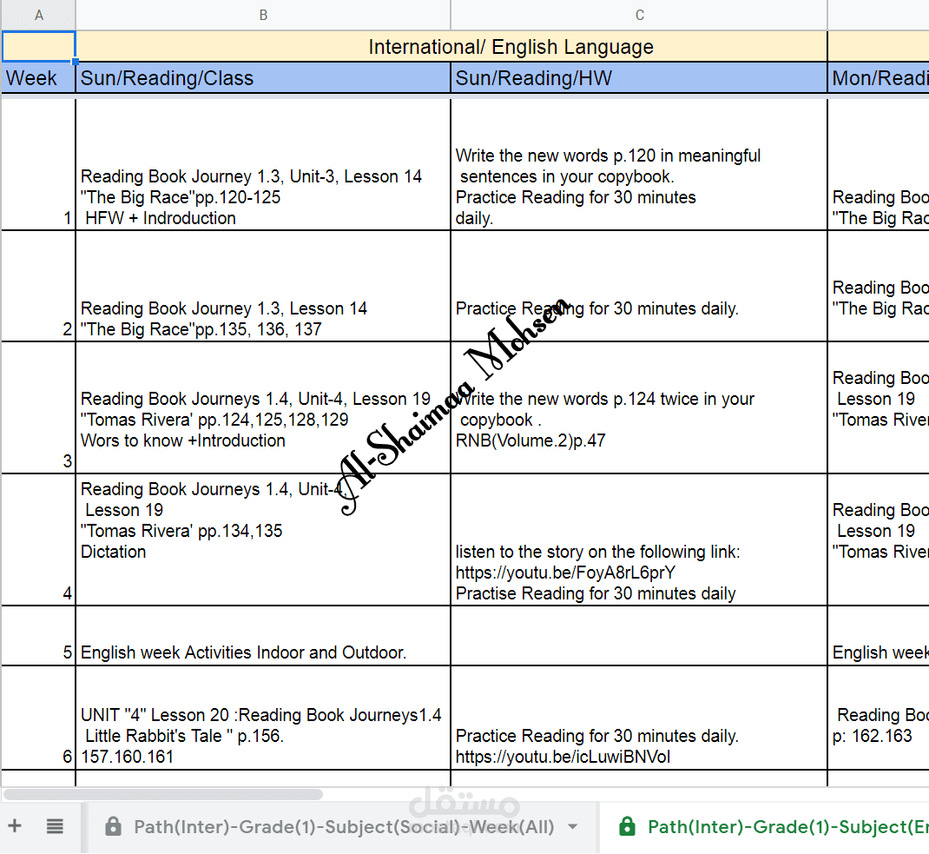The height and width of the screenshot is (854, 929).
Task: Open the all sheets list icon
Action: [x=55, y=826]
